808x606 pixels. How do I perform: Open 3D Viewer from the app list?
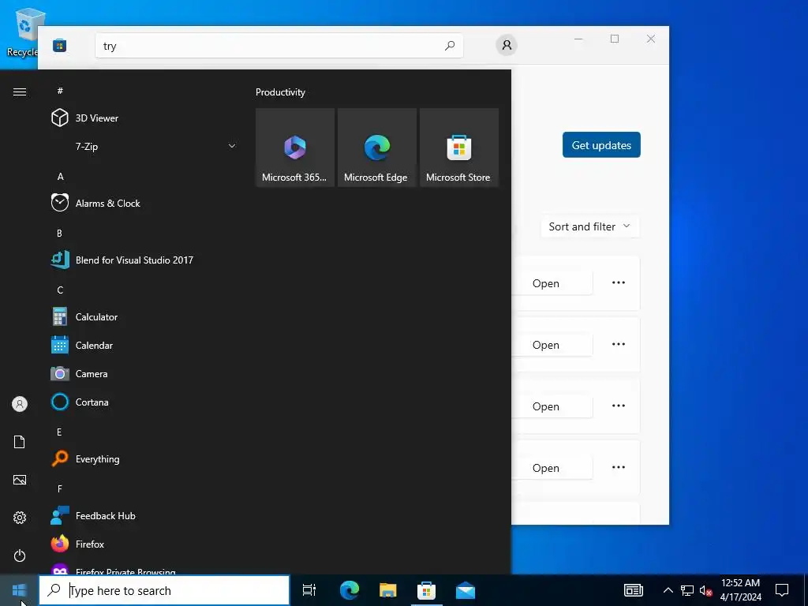[144, 118]
